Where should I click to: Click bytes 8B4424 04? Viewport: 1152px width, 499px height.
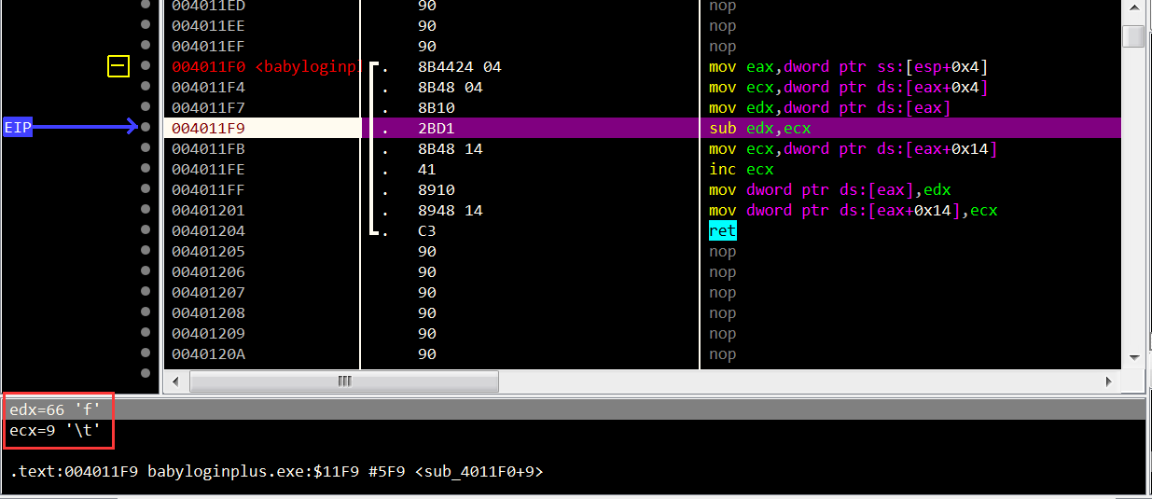460,67
